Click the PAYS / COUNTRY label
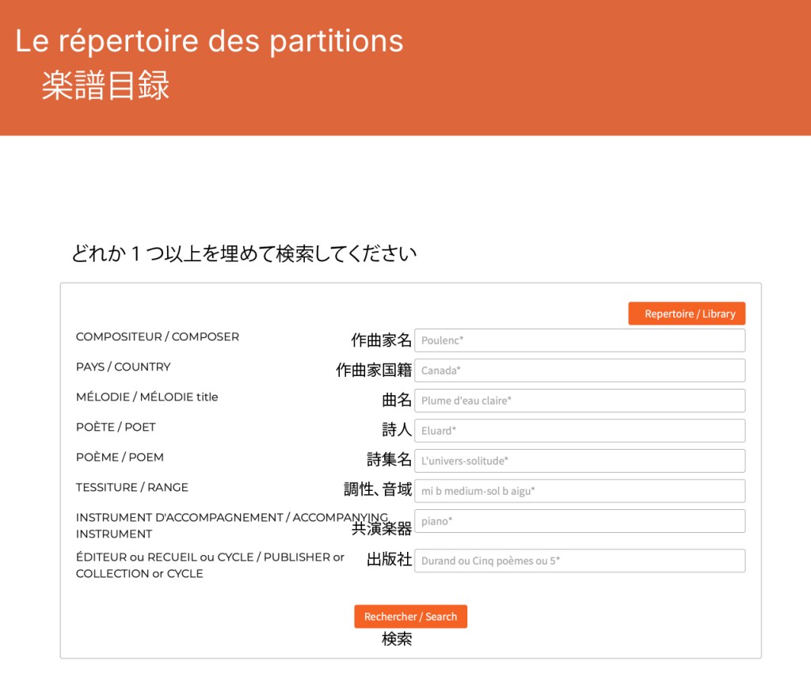Viewport: 811px width, 692px height. click(x=123, y=367)
